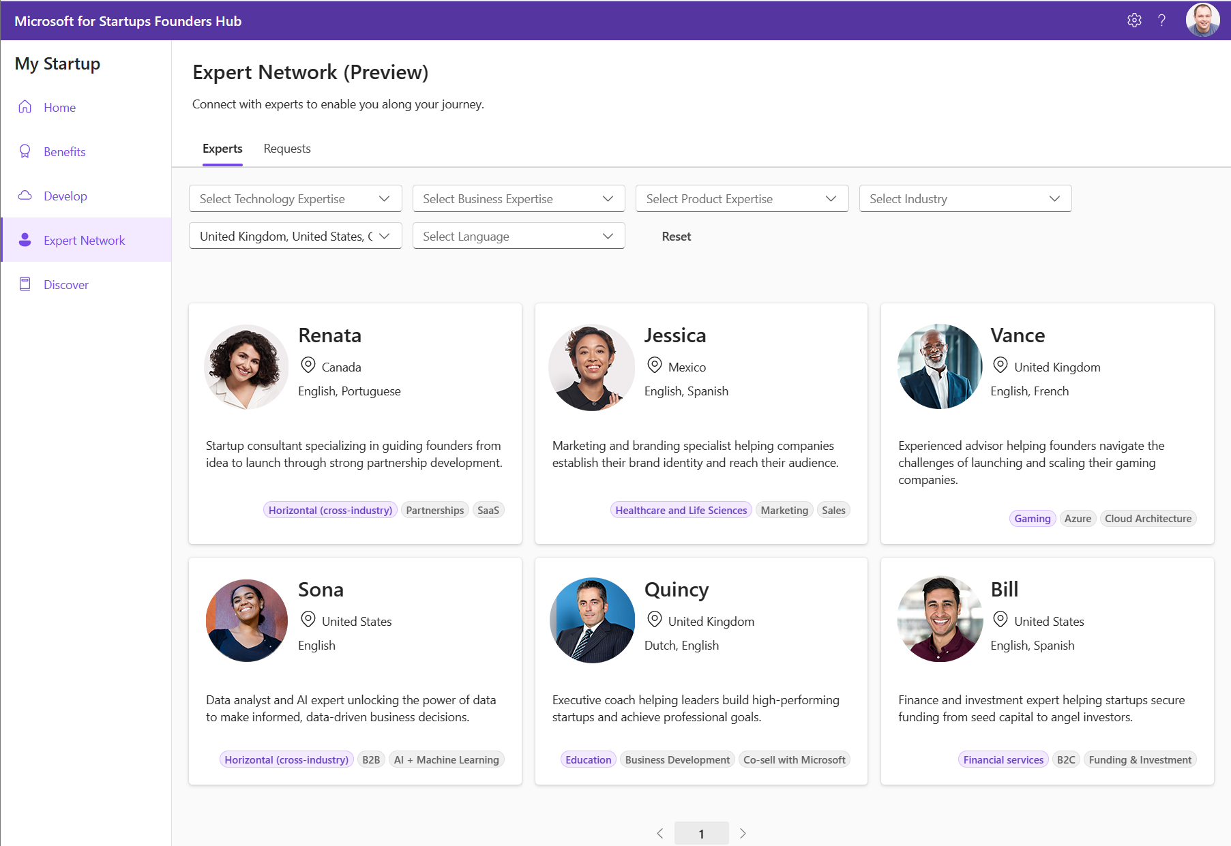Open the Select Technology Expertise dropdown

(x=295, y=198)
